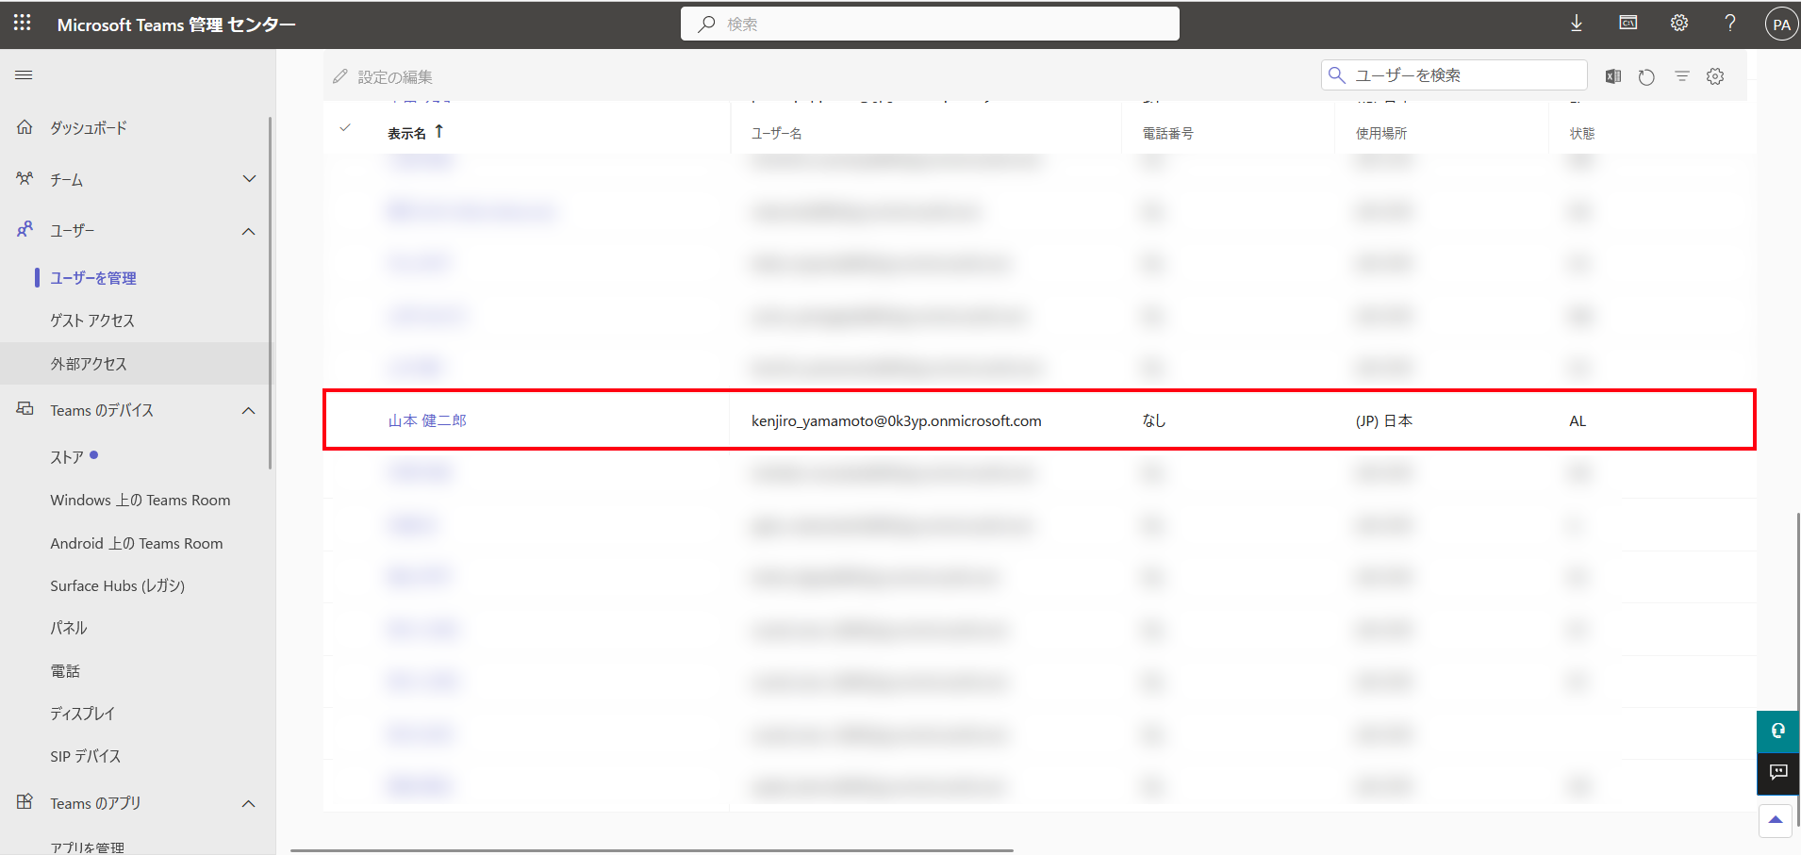Open help question mark icon

click(x=1730, y=24)
